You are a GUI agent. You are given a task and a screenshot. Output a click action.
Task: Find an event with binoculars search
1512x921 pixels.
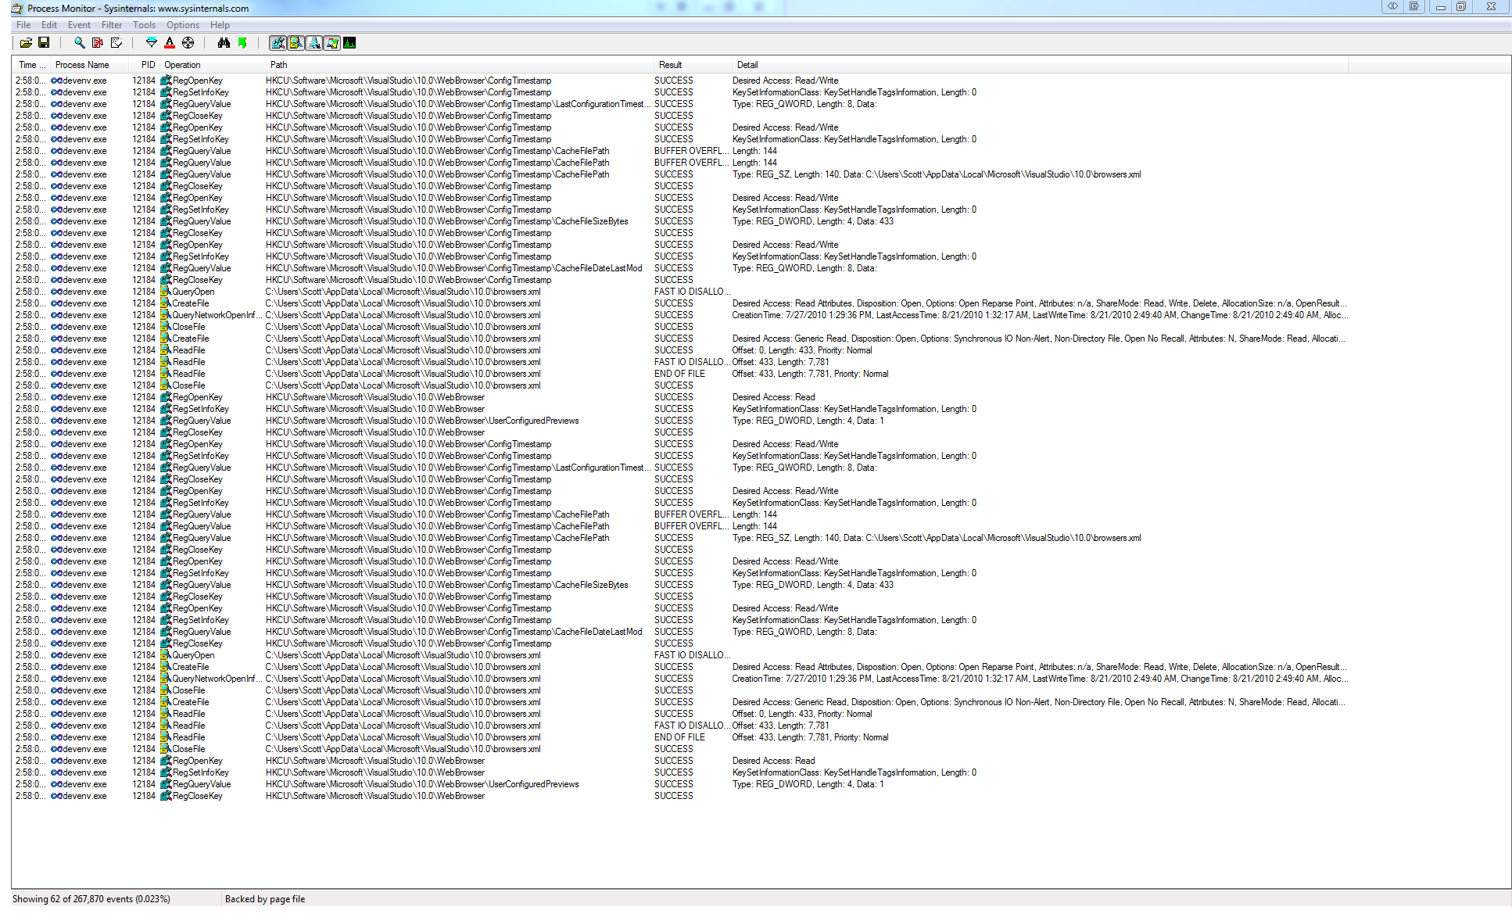click(x=224, y=43)
